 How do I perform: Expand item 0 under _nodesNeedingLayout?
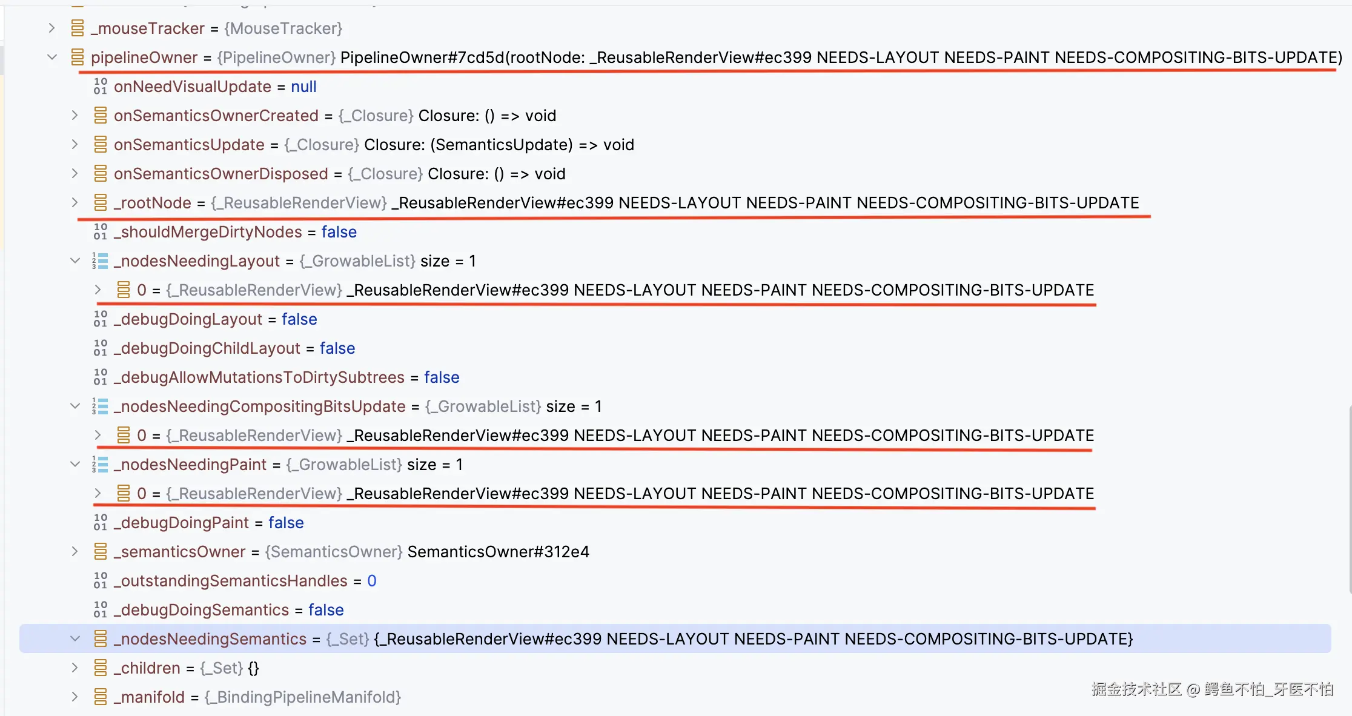tap(98, 290)
